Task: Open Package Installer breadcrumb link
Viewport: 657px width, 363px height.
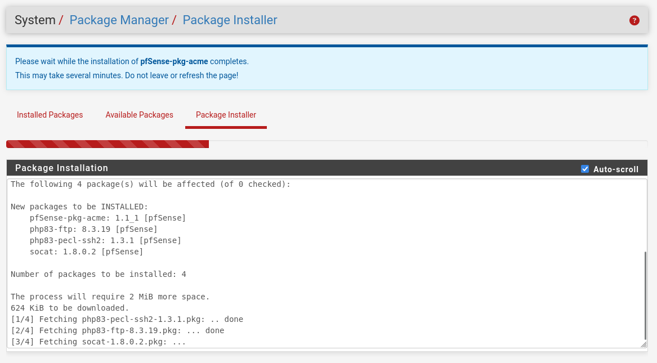Action: pyautogui.click(x=230, y=20)
